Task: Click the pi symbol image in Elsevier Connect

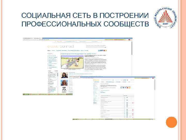Action: click(64, 90)
